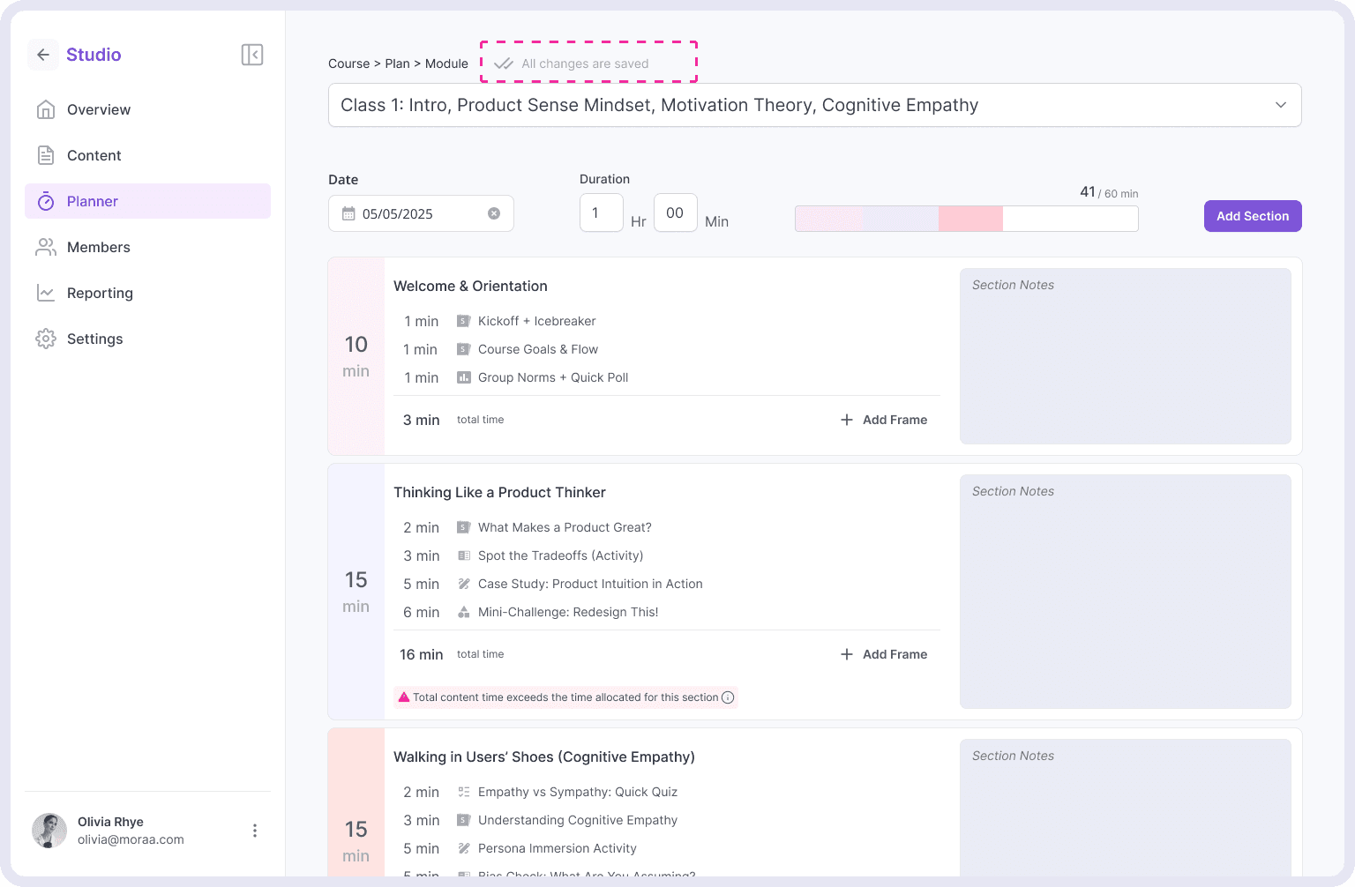Click the calendar icon in the Date field
1355x887 pixels.
click(348, 213)
